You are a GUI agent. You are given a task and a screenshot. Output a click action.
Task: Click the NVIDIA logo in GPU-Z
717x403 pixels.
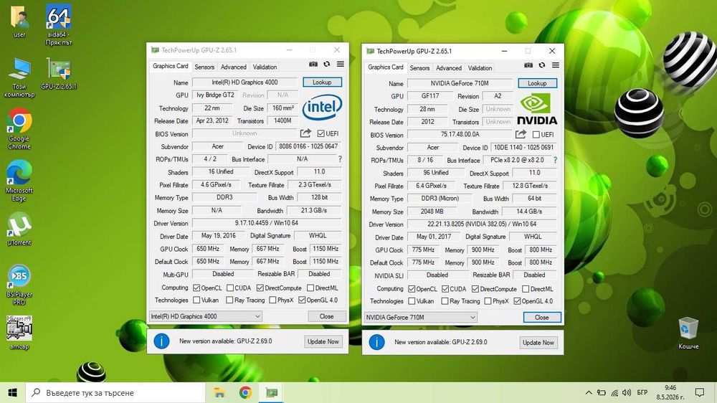(537, 109)
